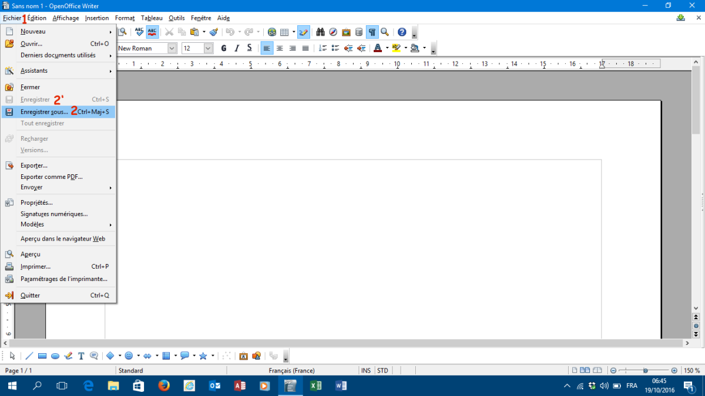Click the Windows Start button

[x=12, y=385]
